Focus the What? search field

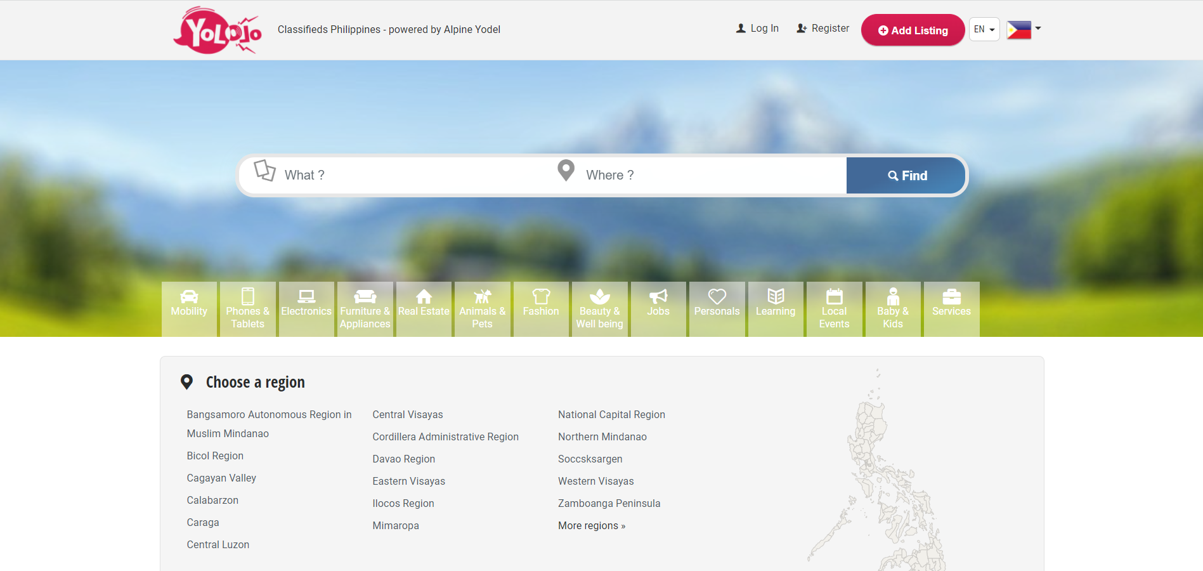point(412,175)
